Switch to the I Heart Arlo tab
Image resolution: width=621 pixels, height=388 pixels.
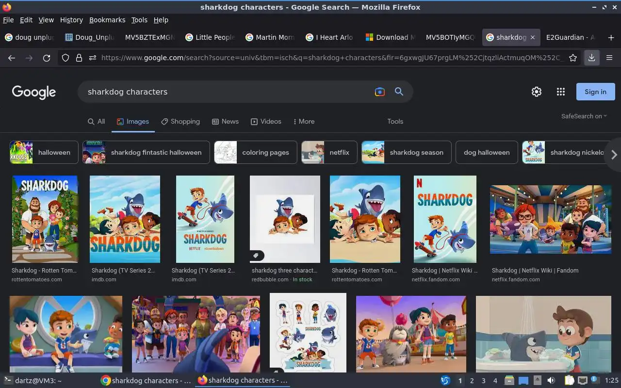click(x=330, y=37)
